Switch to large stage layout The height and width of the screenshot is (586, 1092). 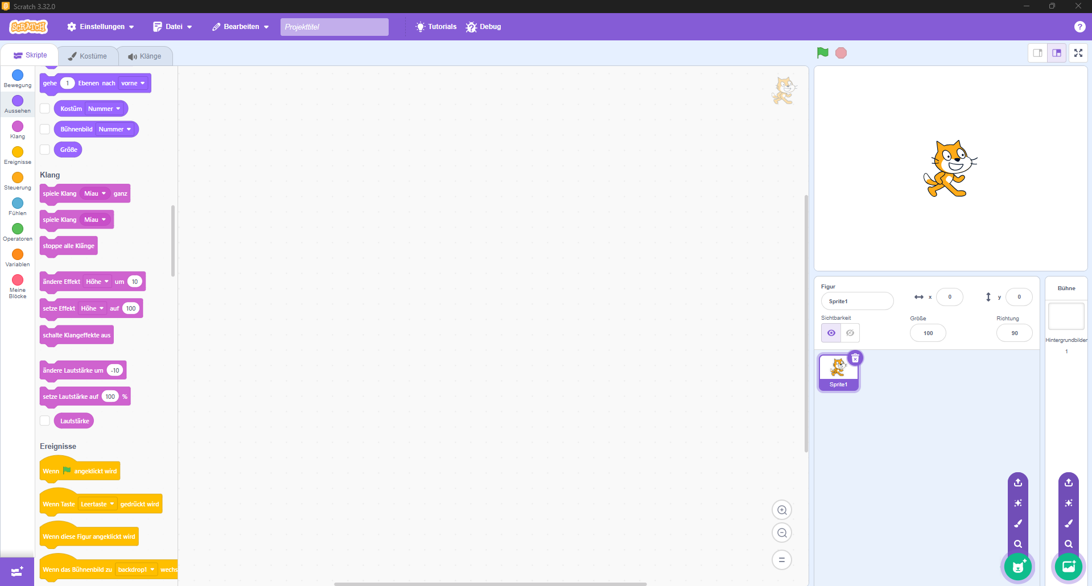pyautogui.click(x=1057, y=53)
